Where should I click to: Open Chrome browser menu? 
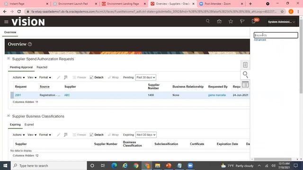click(x=298, y=11)
